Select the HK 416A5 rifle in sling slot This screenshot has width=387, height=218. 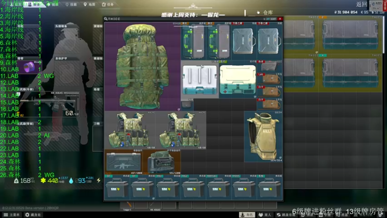[x=48, y=104]
